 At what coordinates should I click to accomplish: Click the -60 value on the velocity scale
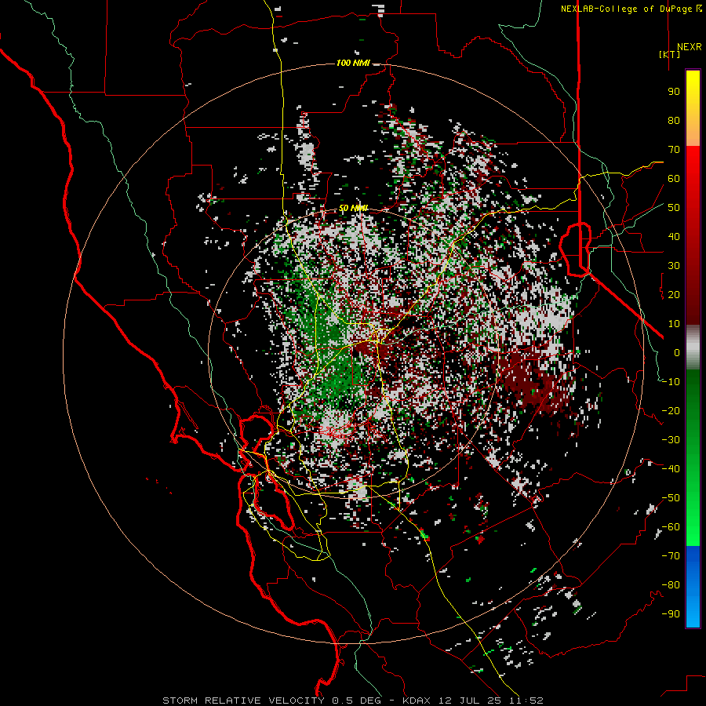671,527
